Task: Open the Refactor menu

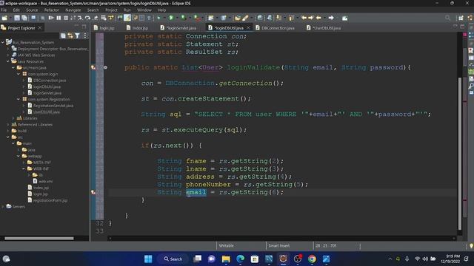Action: [x=51, y=10]
